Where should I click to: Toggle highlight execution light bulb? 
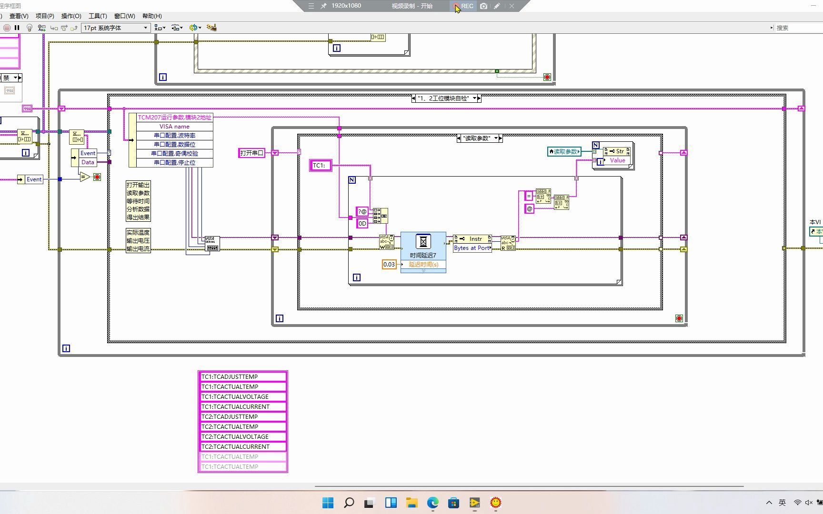pos(30,28)
